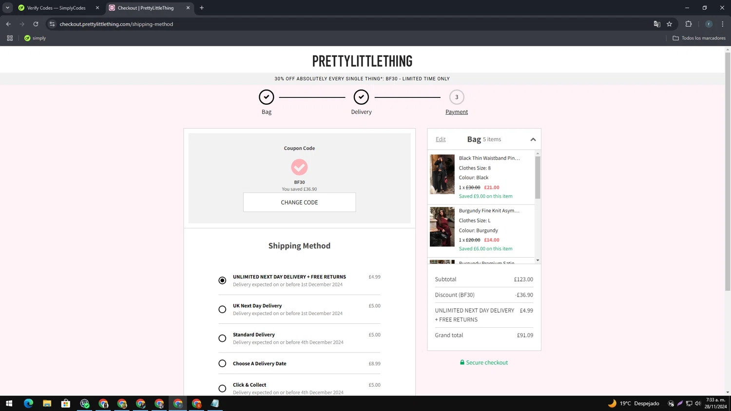Click the coupon applied pink checkmark icon

[299, 167]
